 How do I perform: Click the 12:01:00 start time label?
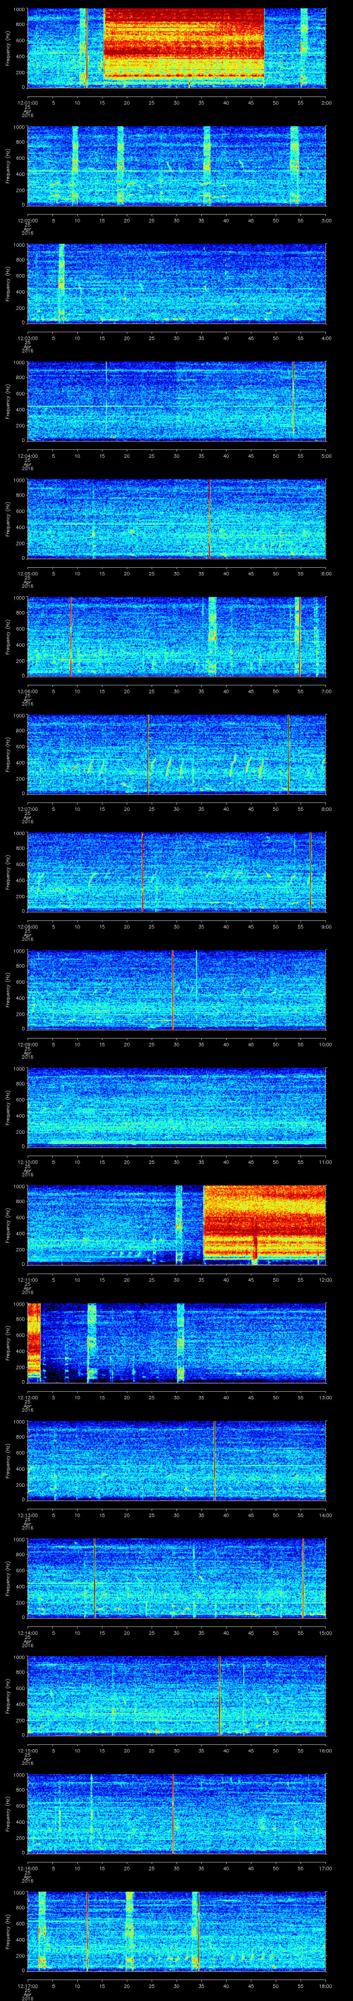pyautogui.click(x=27, y=102)
